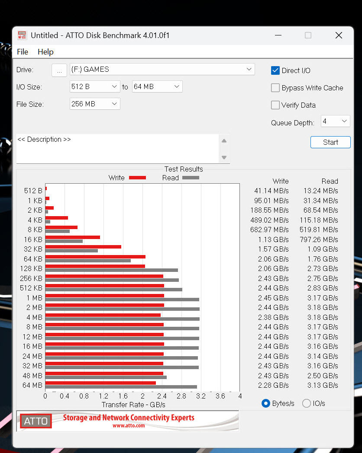Click the 512 B row label in chart
The image size is (362, 453).
tap(33, 191)
